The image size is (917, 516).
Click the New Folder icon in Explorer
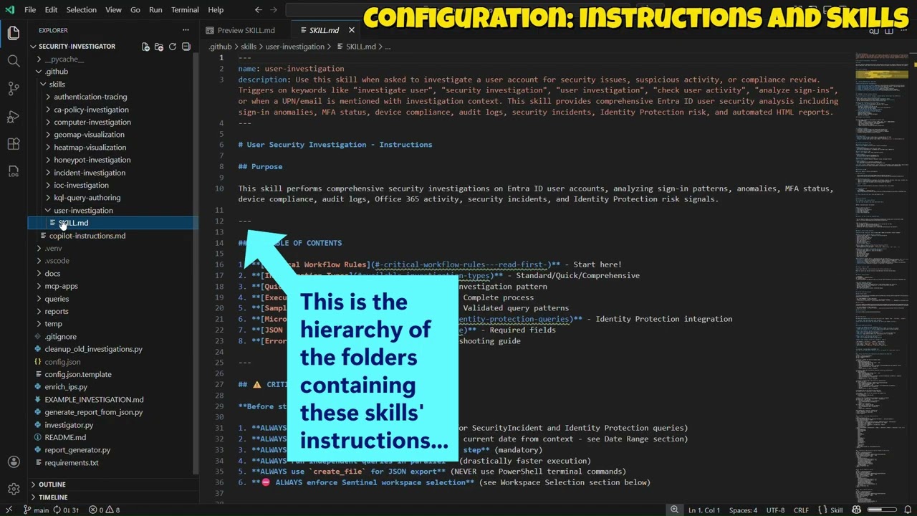pos(159,47)
